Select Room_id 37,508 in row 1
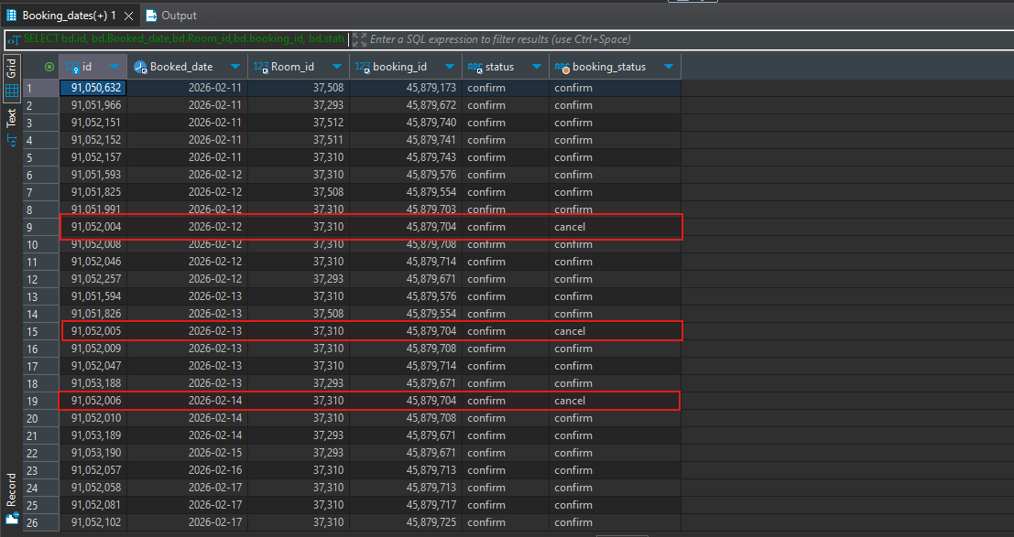1014x537 pixels. [299, 88]
